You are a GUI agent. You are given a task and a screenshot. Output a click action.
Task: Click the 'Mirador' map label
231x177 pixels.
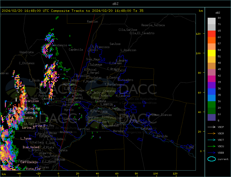pos(119,131)
